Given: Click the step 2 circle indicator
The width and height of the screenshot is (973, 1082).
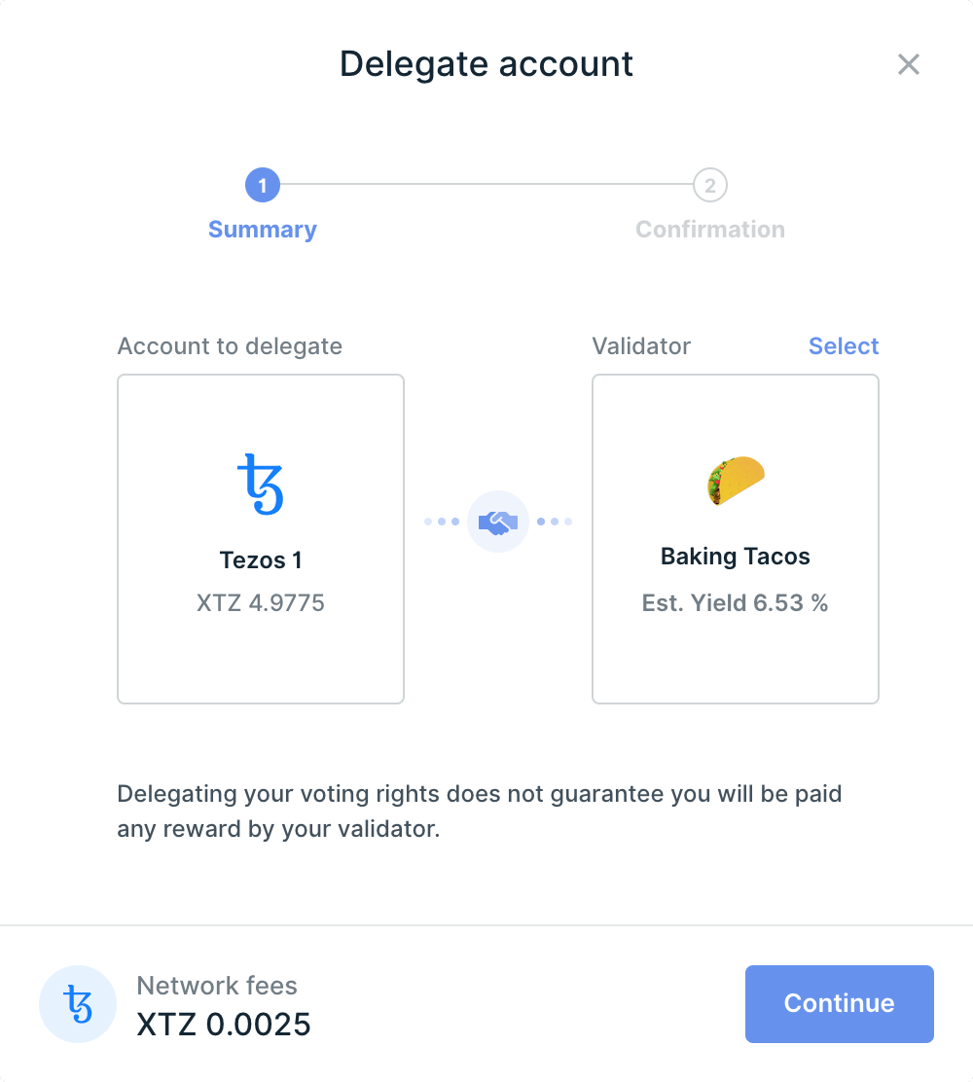Looking at the screenshot, I should [x=710, y=185].
